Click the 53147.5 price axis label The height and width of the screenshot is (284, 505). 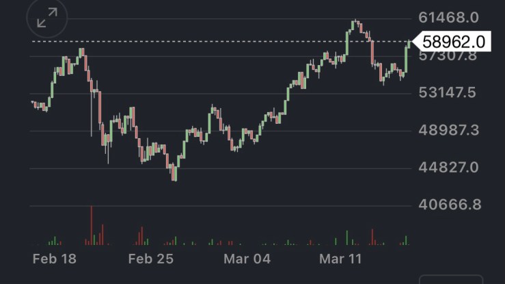pyautogui.click(x=449, y=92)
